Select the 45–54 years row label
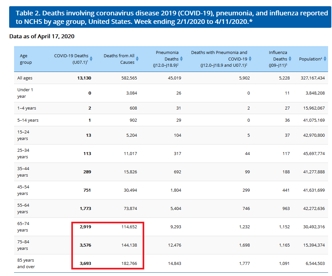 click(x=23, y=190)
